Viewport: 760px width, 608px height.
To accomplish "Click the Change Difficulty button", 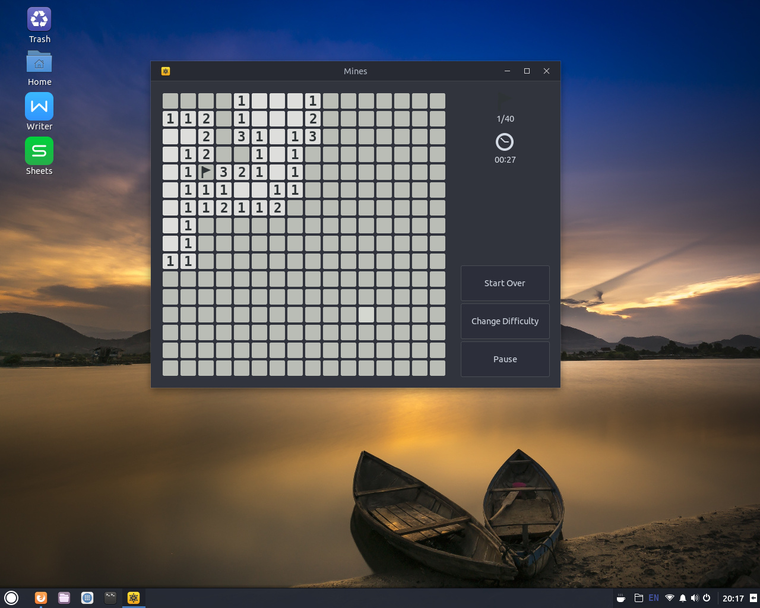I will (505, 321).
